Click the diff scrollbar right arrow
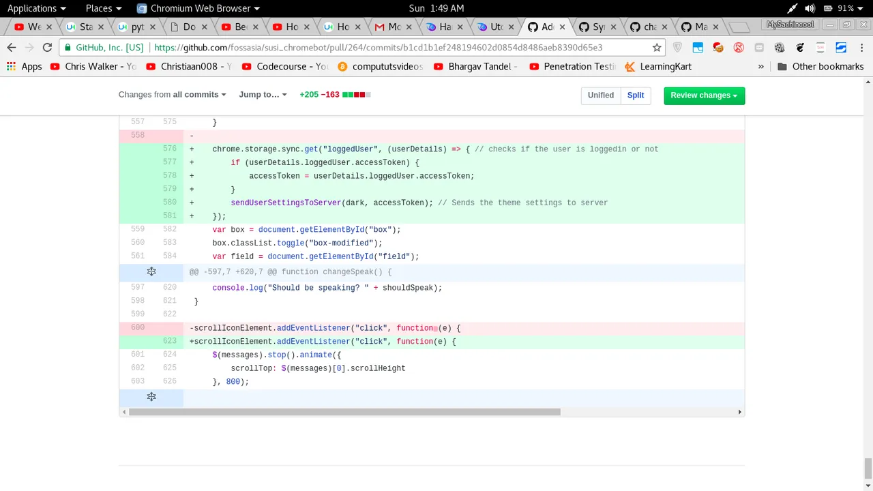This screenshot has width=873, height=491. (739, 412)
